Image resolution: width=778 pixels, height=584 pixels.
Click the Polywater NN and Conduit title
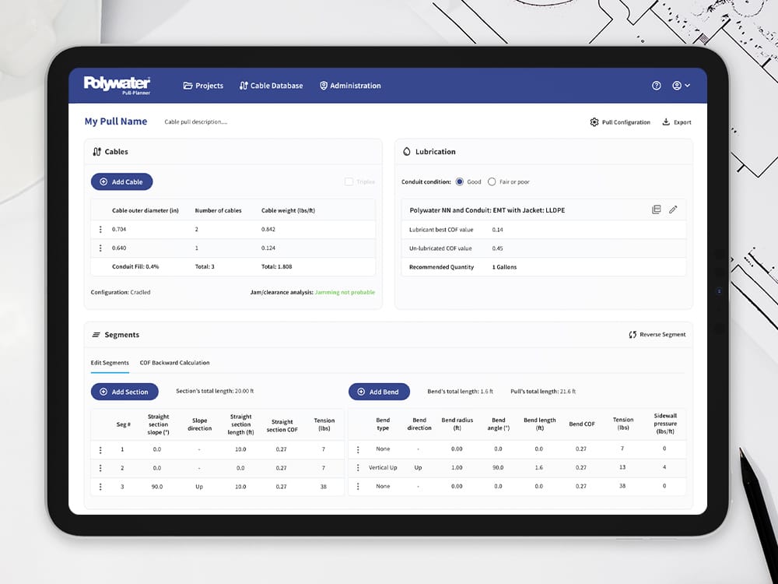point(487,210)
